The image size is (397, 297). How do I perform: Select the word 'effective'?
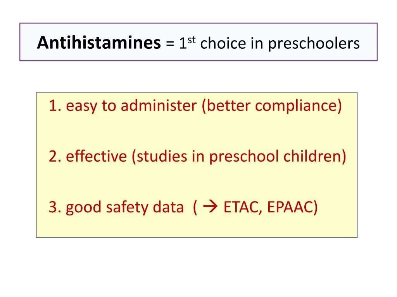[96, 156]
